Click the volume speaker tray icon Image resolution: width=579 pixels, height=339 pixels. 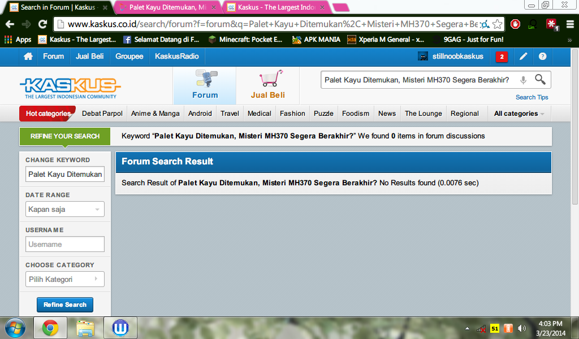522,328
